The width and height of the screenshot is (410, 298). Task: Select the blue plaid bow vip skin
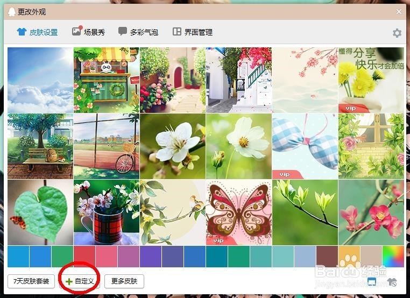tap(305, 146)
